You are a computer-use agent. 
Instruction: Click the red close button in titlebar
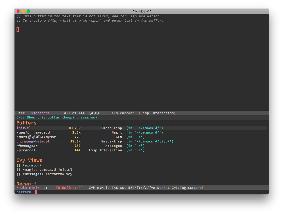18,11
